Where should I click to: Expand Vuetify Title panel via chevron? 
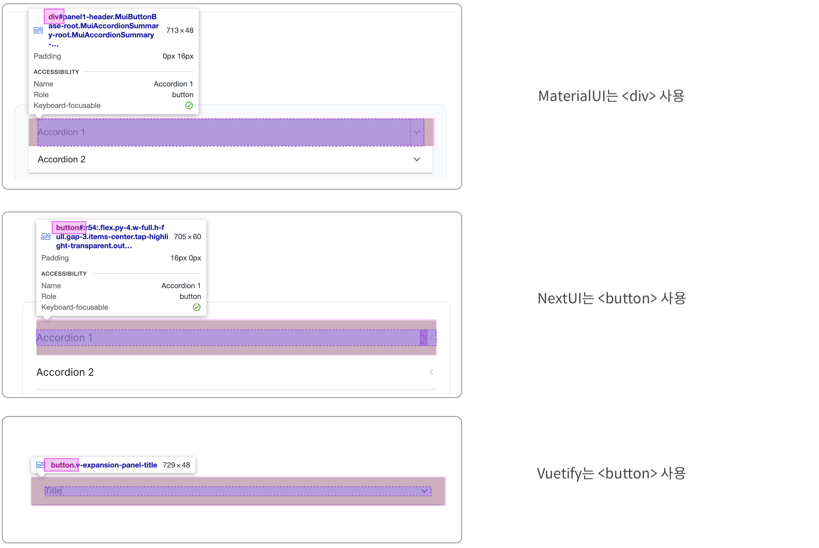click(x=424, y=491)
